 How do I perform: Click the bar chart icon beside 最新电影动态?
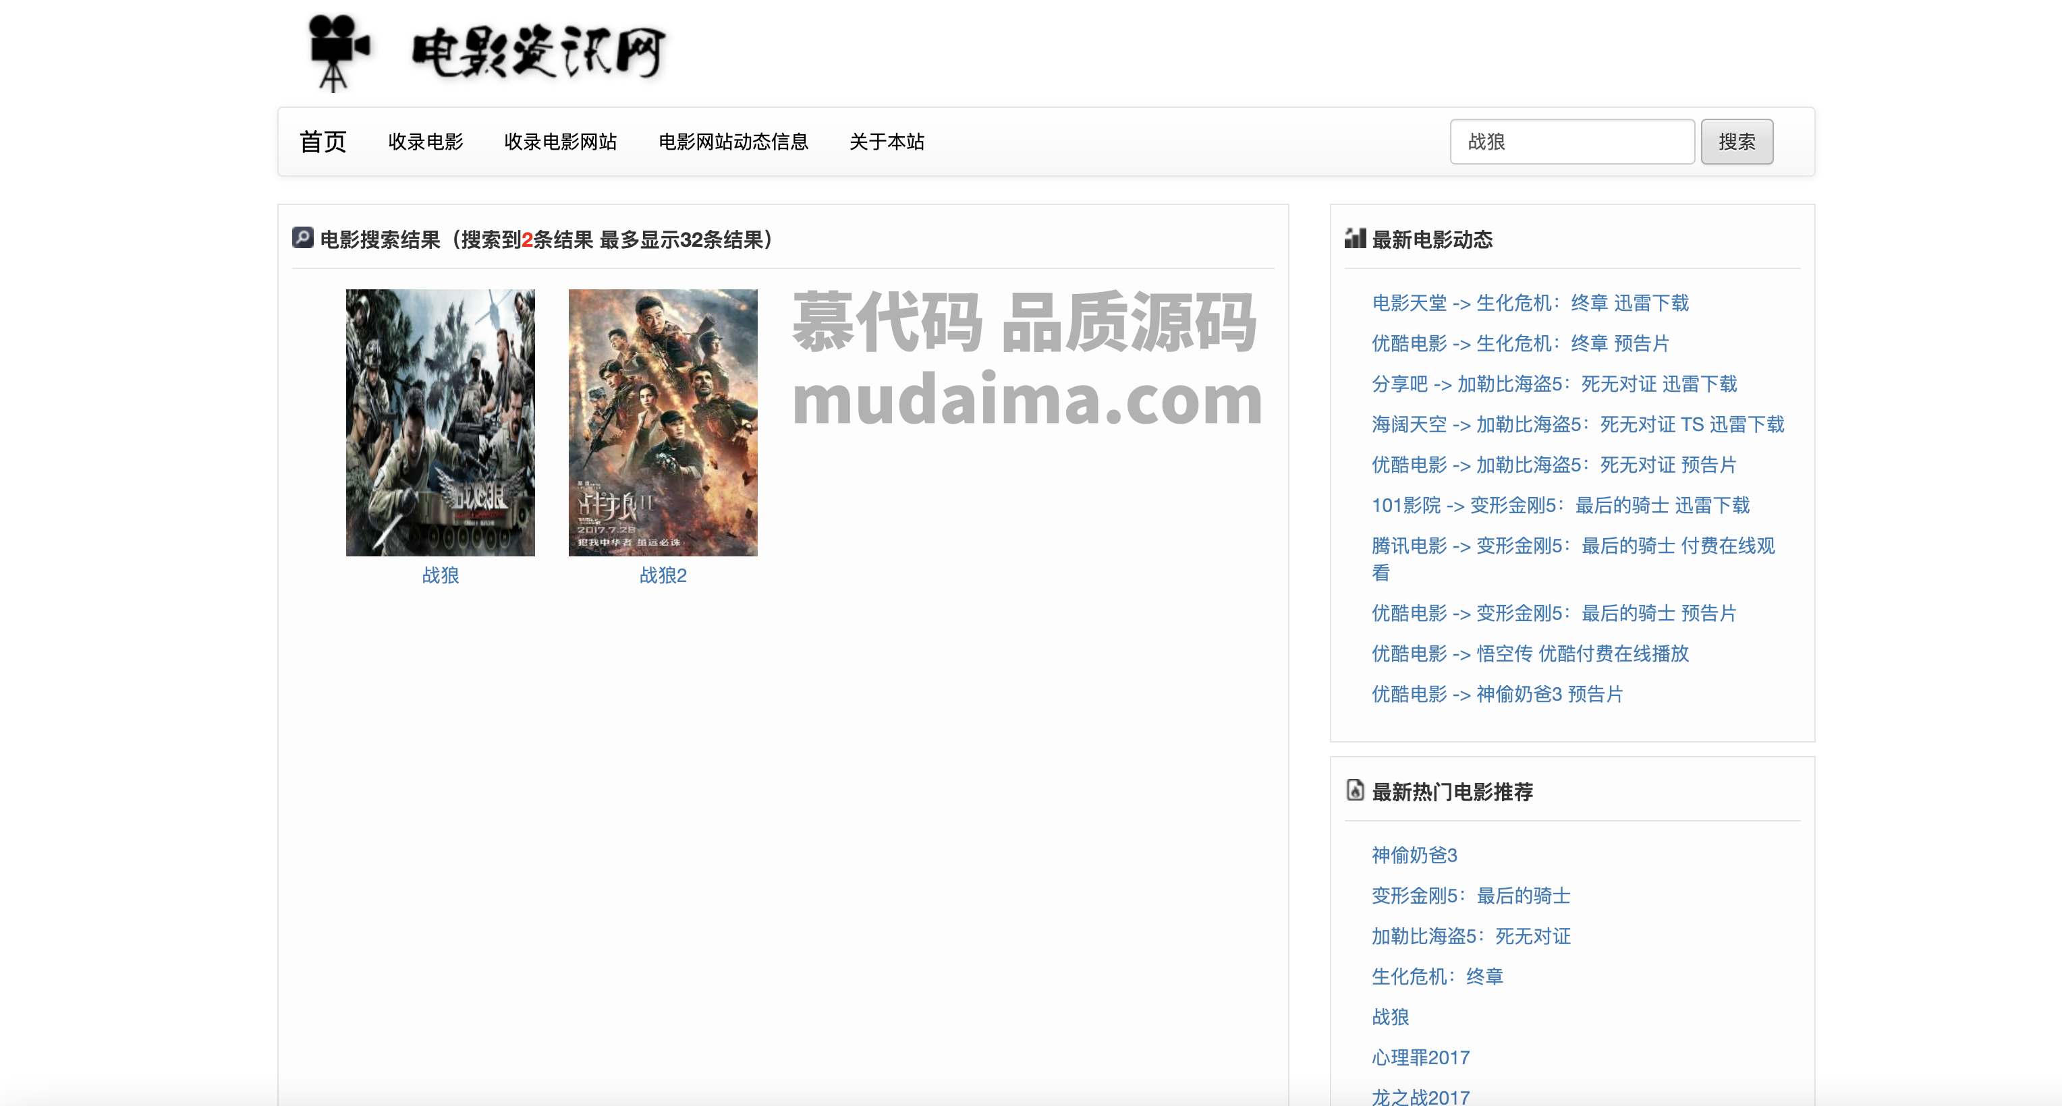pyautogui.click(x=1354, y=237)
